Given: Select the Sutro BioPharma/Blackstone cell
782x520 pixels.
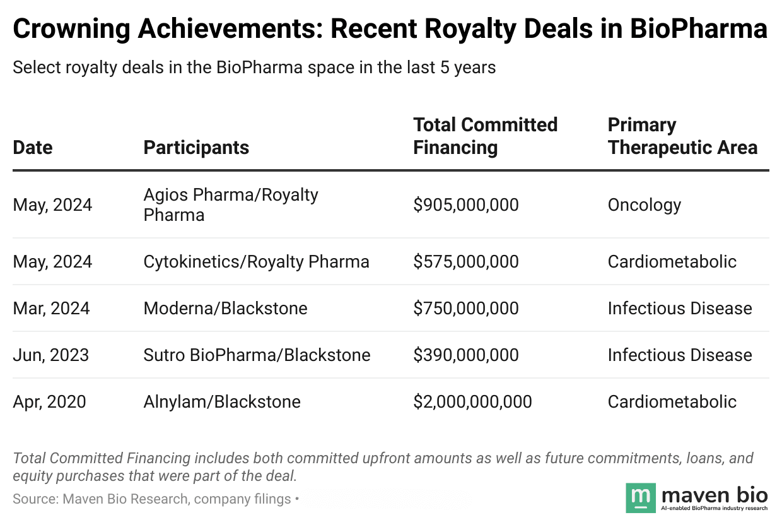Looking at the screenshot, I should coord(257,355).
